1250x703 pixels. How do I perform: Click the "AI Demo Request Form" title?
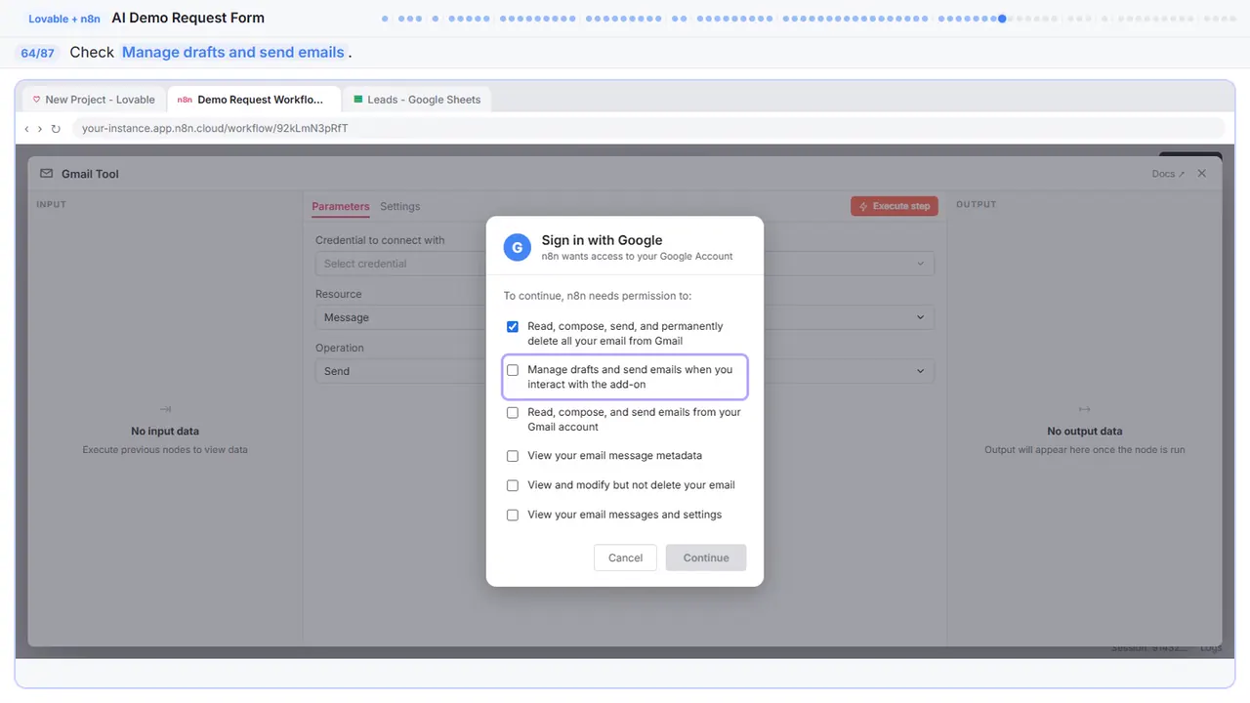coord(188,18)
